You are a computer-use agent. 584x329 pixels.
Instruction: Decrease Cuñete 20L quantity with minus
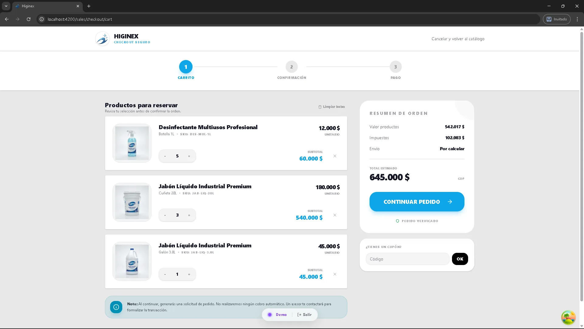[x=165, y=215]
